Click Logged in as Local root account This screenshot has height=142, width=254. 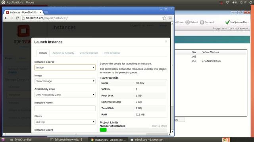pos(231,28)
